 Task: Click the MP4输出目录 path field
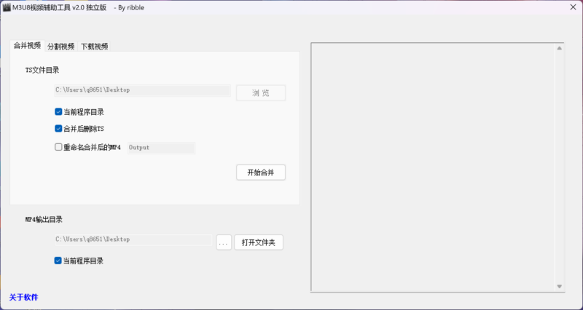click(x=133, y=239)
